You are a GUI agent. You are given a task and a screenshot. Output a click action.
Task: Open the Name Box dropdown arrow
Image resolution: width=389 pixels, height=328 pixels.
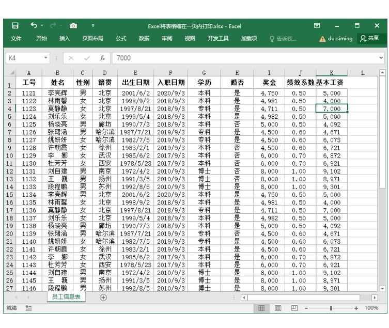pos(46,58)
